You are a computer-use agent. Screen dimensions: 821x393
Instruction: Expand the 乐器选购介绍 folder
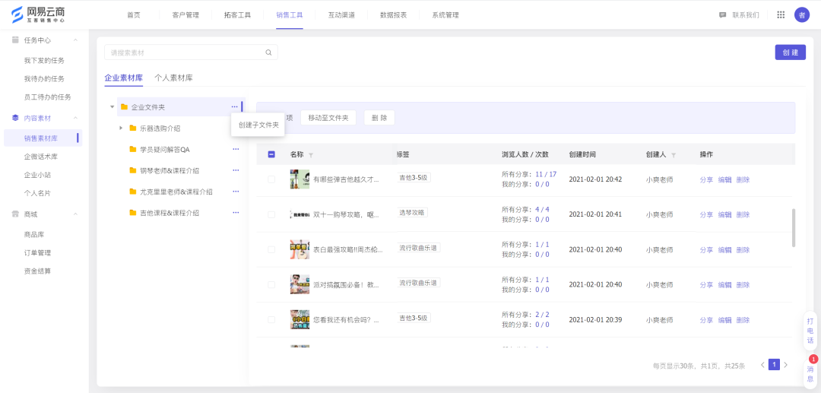[x=121, y=128]
